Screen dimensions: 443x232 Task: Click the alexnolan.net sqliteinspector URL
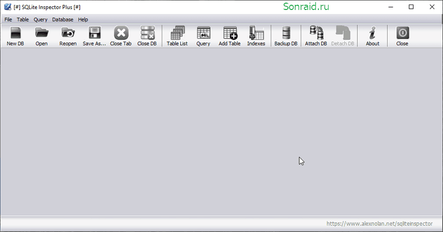tap(379, 224)
